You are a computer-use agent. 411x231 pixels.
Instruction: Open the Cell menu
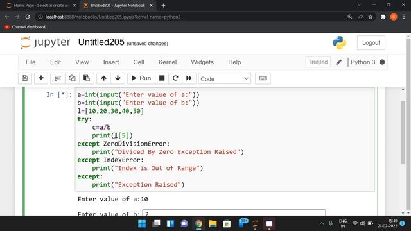click(x=139, y=62)
